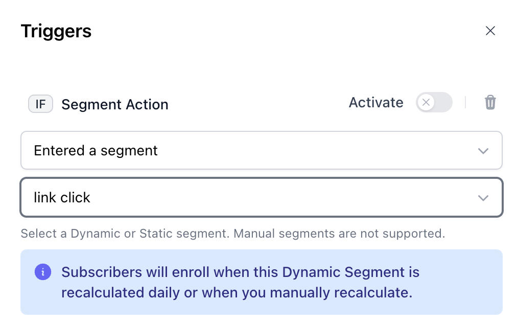This screenshot has height=325, width=517.
Task: Close the Triggers panel
Action: coord(490,31)
